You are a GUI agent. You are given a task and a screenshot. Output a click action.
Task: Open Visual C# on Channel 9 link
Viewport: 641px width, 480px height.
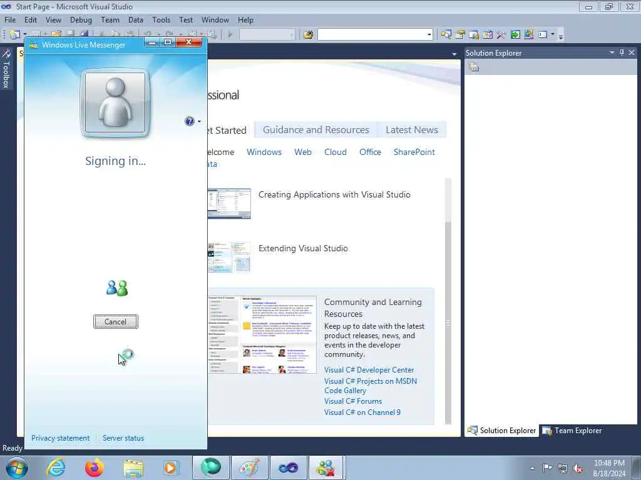coord(362,412)
